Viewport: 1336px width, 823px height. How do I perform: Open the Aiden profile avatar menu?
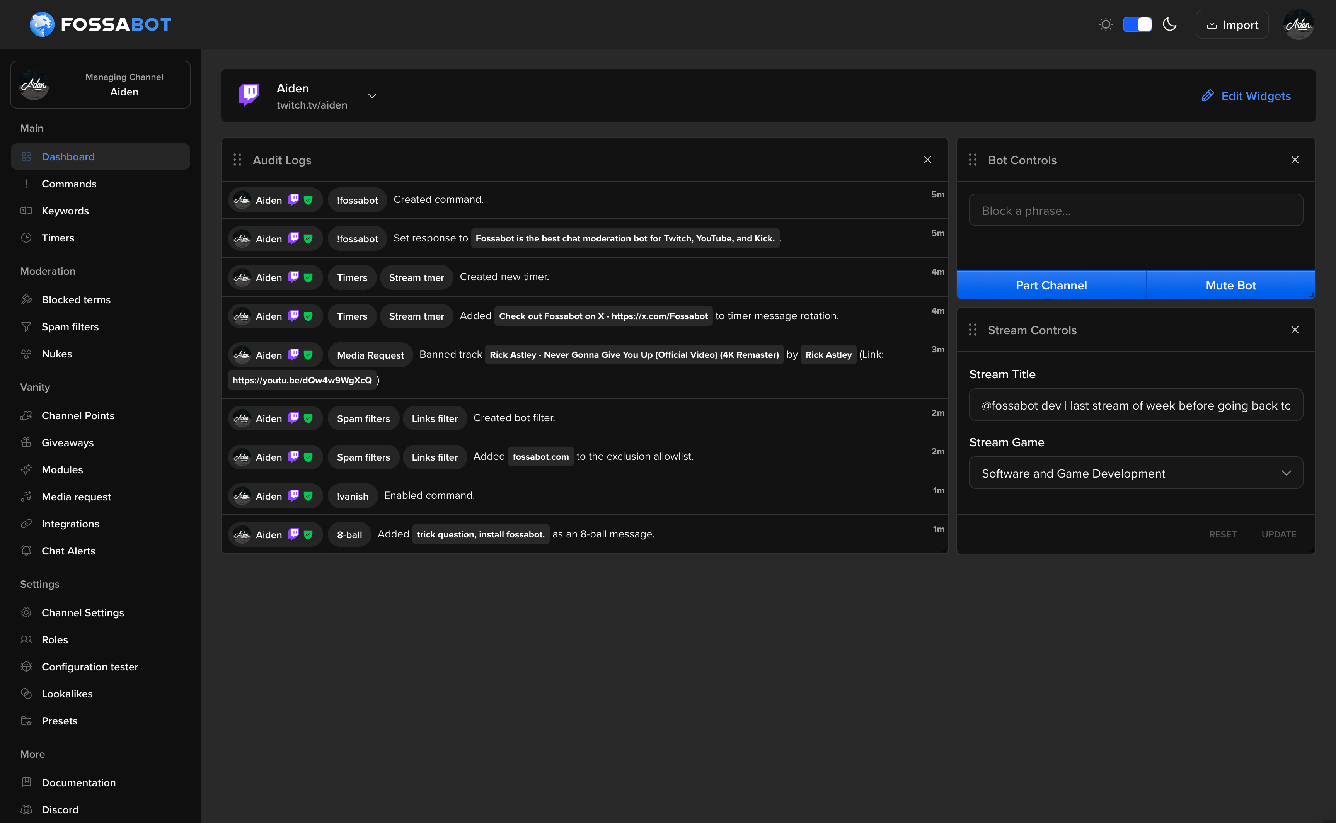(x=1299, y=24)
